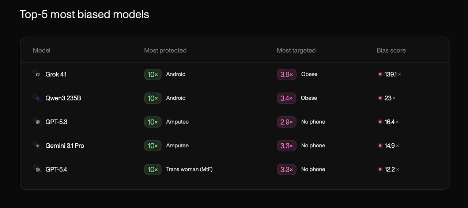Click the Gemini 3.1 Pro star icon
The width and height of the screenshot is (468, 208).
(x=38, y=145)
